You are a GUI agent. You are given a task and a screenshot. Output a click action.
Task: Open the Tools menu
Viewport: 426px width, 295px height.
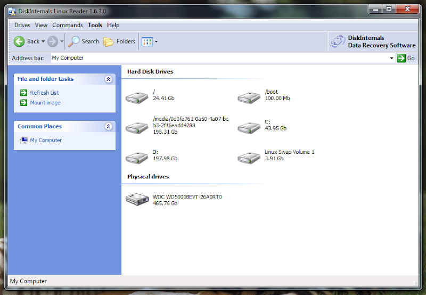[x=95, y=25]
